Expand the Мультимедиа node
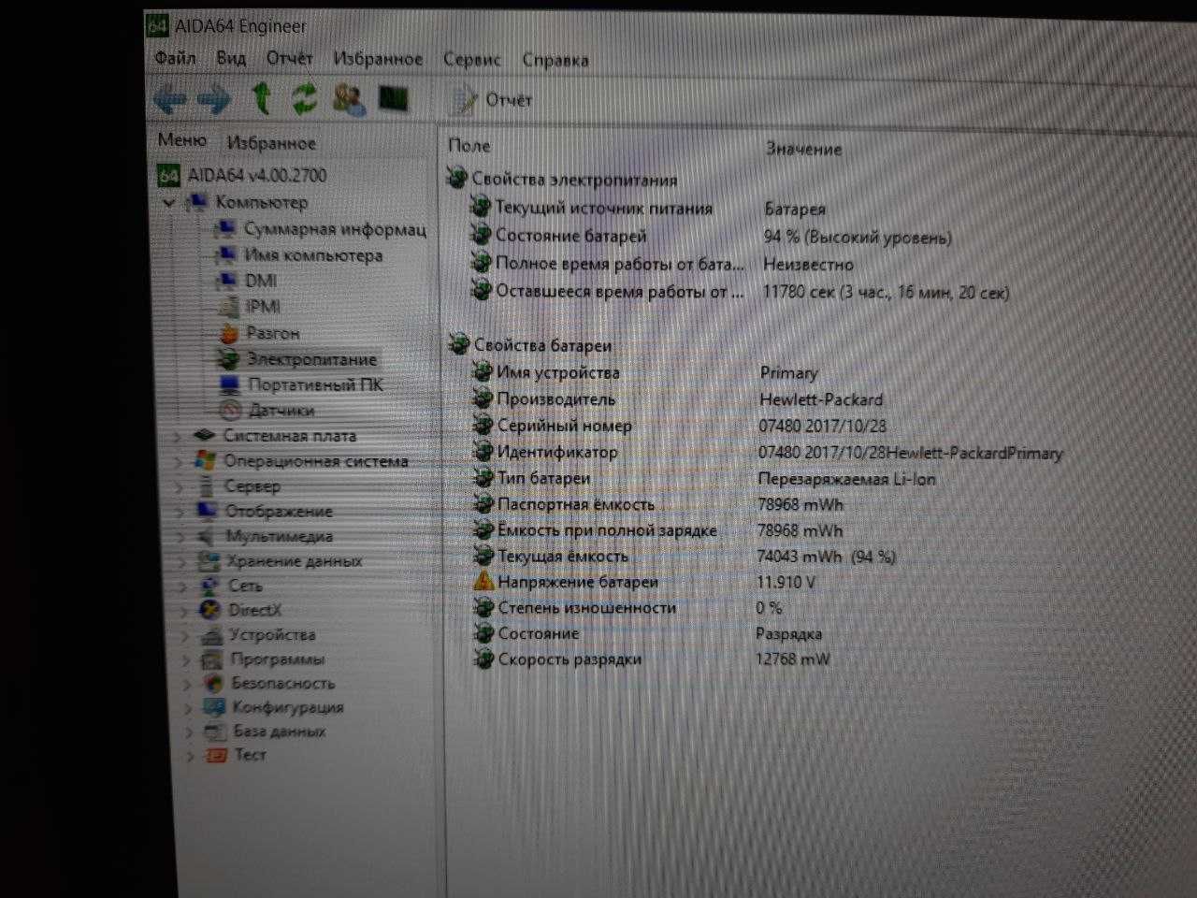The height and width of the screenshot is (898, 1197). click(180, 537)
